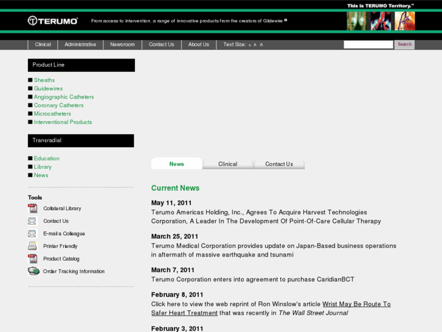Click the Terumo logo
The width and height of the screenshot is (442, 332).
(x=53, y=21)
